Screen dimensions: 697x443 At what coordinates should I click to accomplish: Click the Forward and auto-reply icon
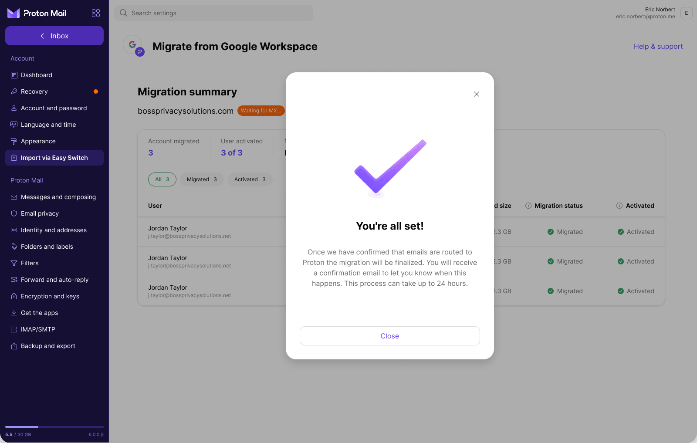coord(14,280)
